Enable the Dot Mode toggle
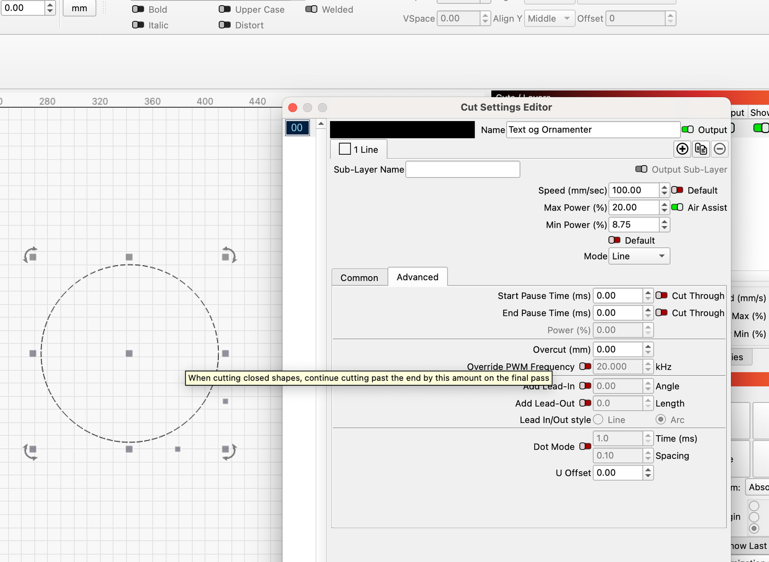Screen dimensions: 769x562 (585, 446)
